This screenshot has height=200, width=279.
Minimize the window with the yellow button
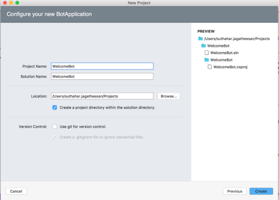point(11,3)
